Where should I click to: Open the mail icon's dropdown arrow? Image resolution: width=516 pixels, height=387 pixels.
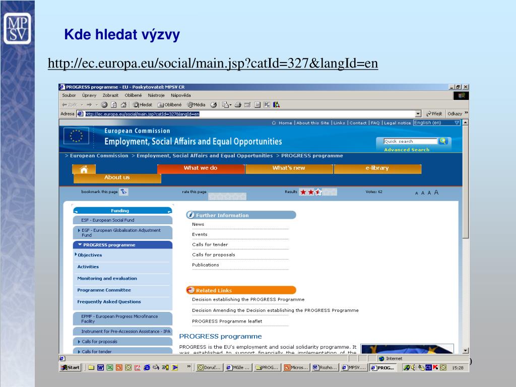[x=231, y=105]
